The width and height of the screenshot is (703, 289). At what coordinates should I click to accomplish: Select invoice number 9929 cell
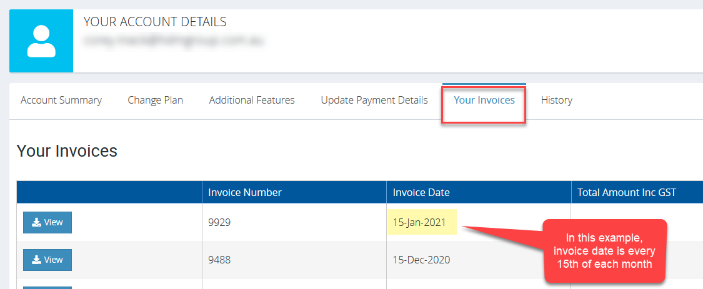click(219, 222)
